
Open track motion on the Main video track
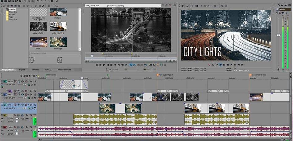point(19,95)
